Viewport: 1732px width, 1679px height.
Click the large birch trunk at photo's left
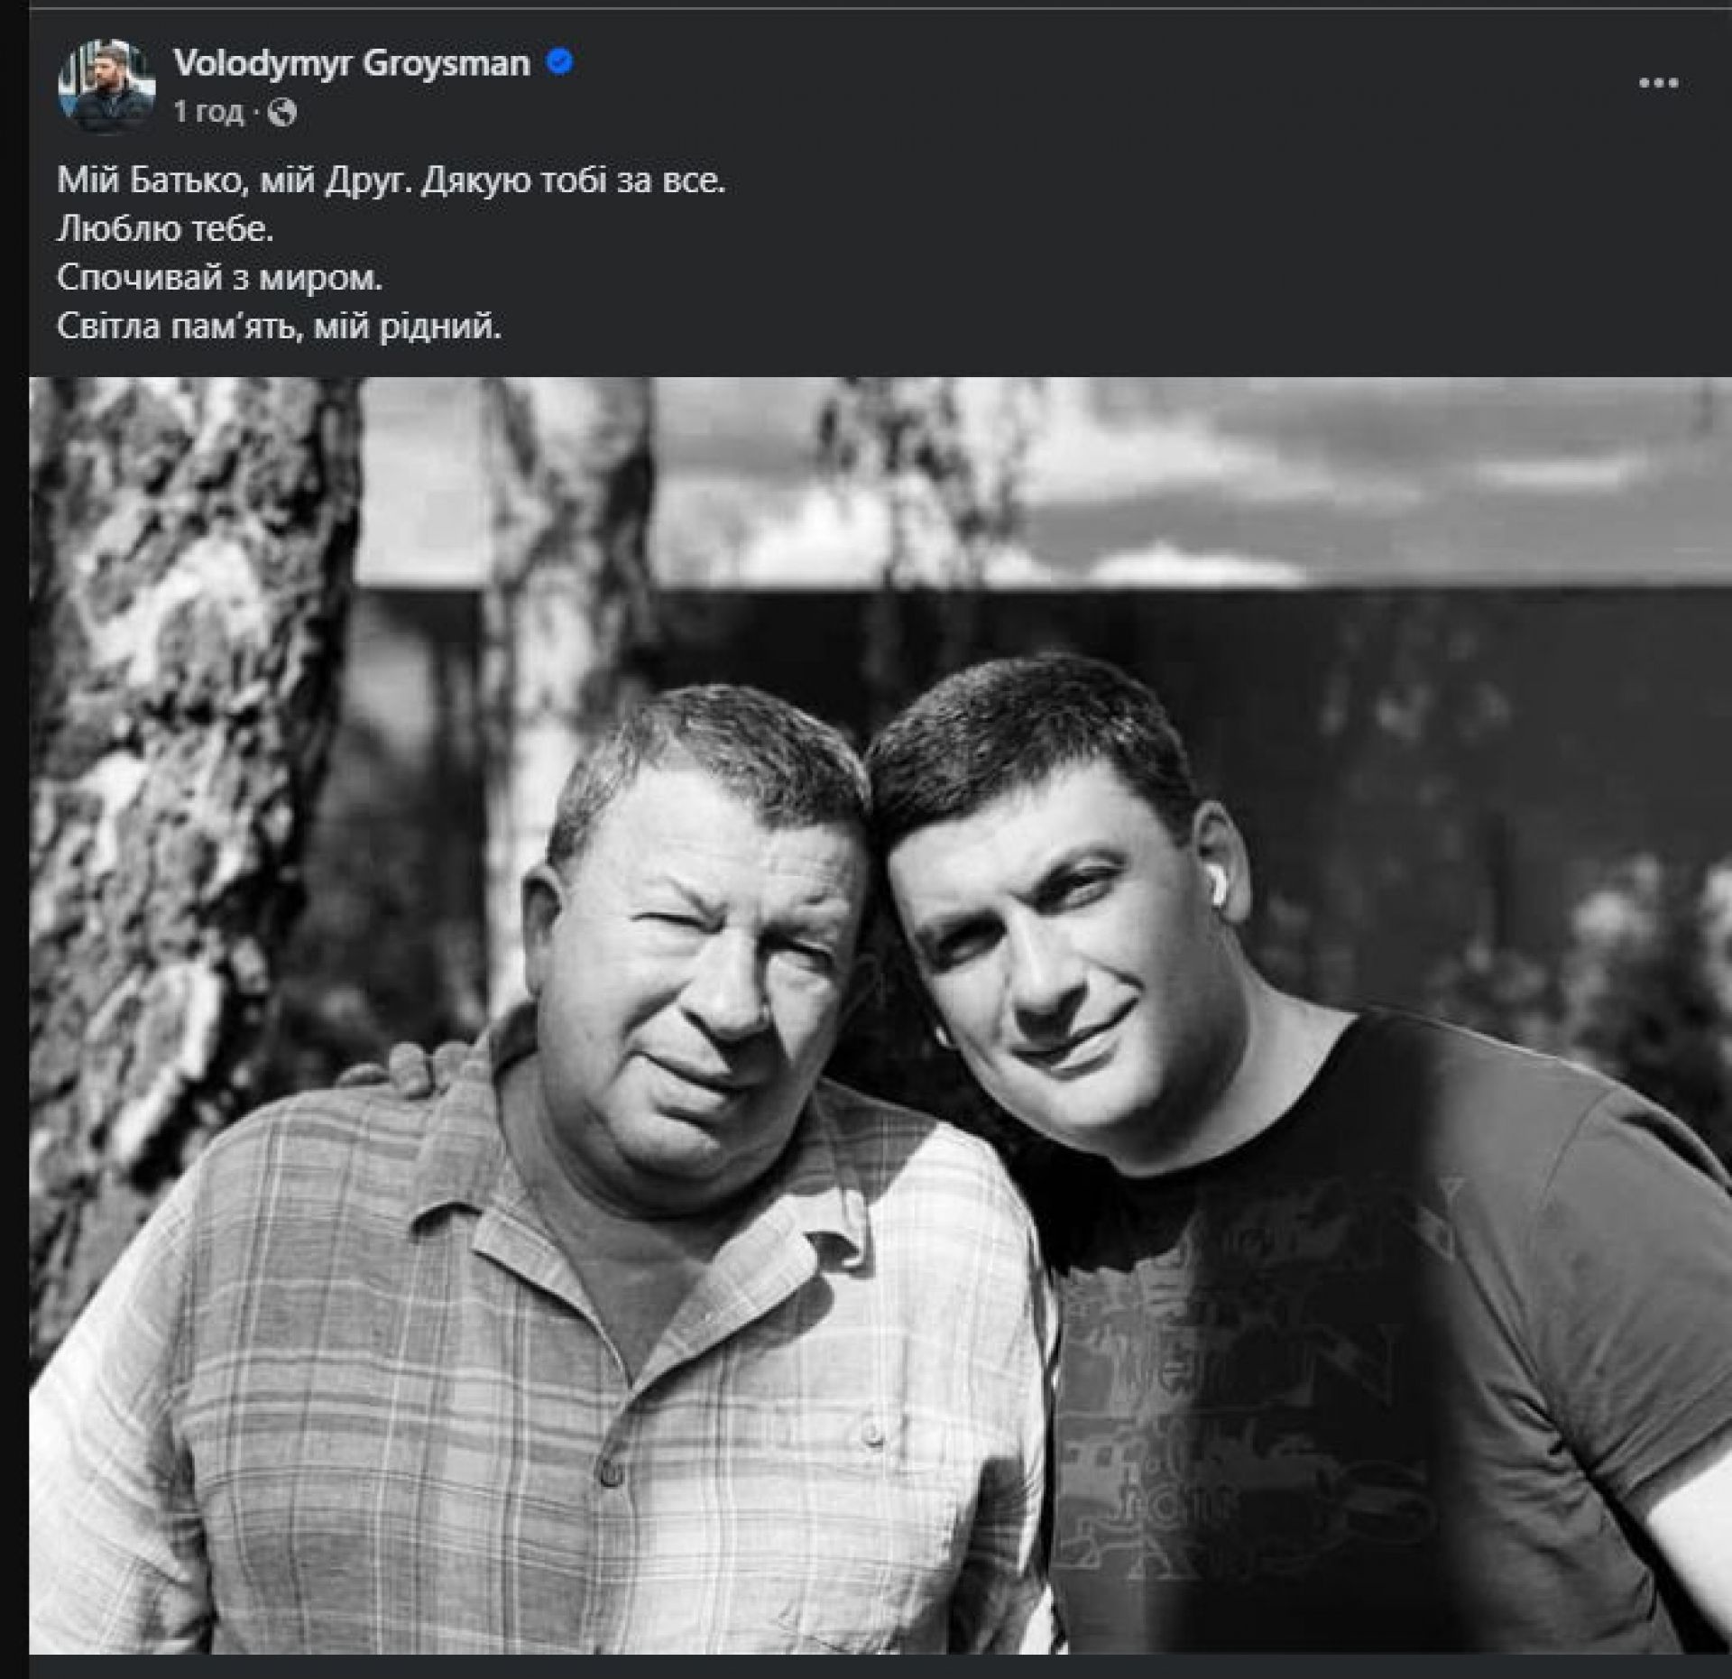tap(180, 722)
